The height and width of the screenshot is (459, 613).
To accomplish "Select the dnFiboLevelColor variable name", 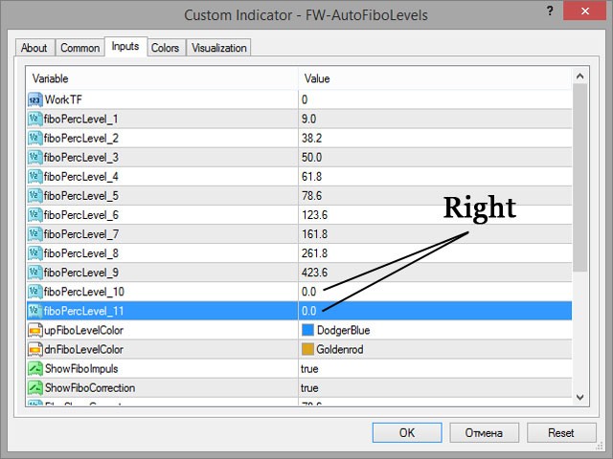I will [x=83, y=350].
